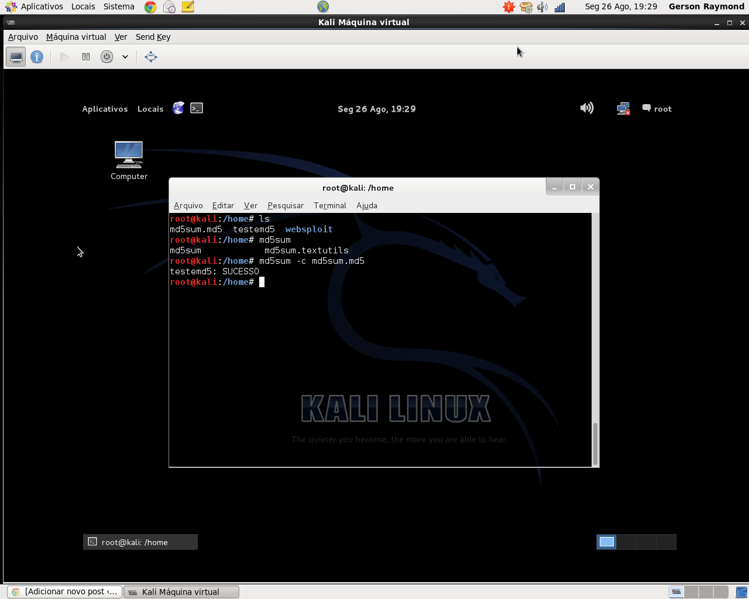749x599 pixels.
Task: Click the globe icon in top panel
Action: [323, 6]
